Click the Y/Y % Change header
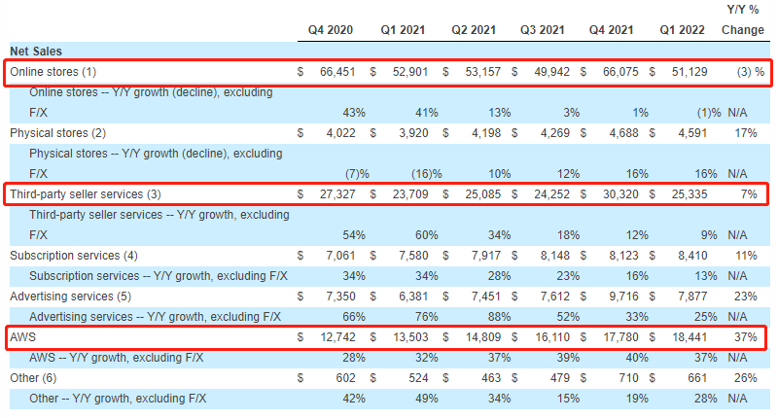This screenshot has height=419, width=778. coord(742,20)
